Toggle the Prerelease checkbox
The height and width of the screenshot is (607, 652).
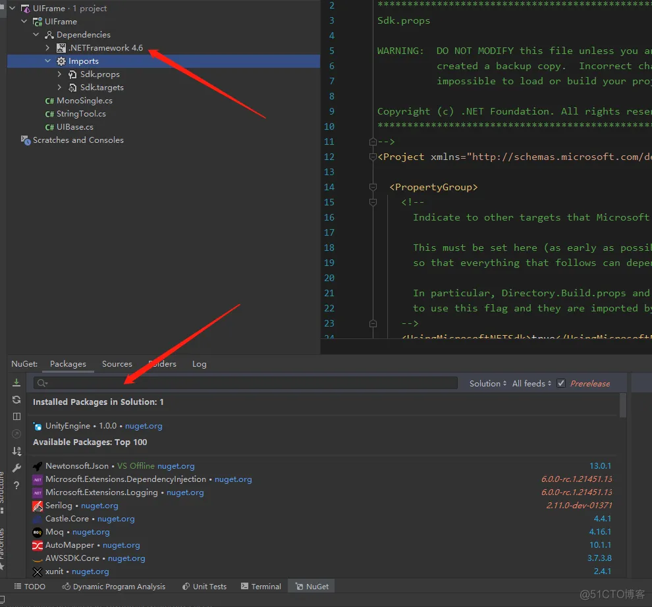[x=561, y=383]
